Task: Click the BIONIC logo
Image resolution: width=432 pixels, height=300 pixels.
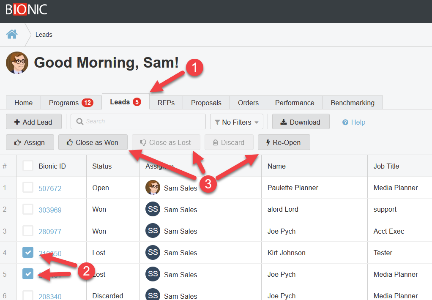Action: [x=26, y=9]
